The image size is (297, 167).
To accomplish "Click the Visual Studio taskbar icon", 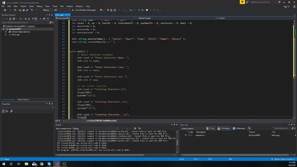I will [x=57, y=164].
